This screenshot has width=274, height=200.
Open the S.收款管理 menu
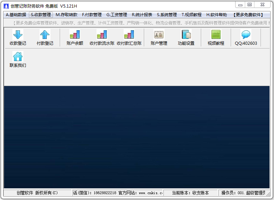click(x=41, y=15)
